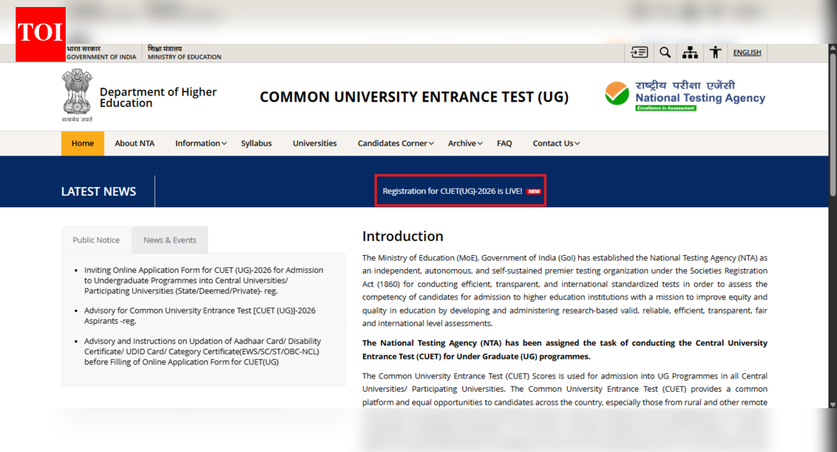Open the Contact Us dropdown
The image size is (837, 452).
click(x=555, y=143)
